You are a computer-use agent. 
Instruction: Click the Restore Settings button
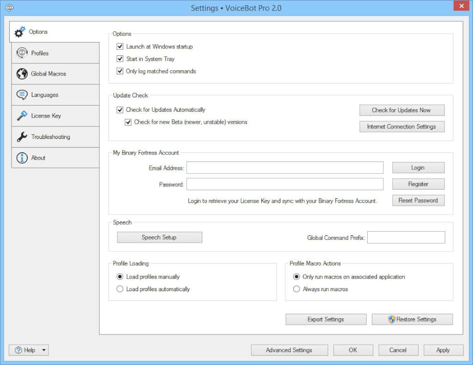click(412, 319)
